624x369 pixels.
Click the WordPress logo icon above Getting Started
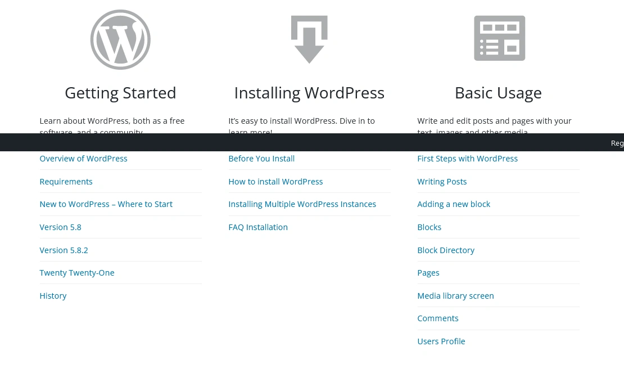[120, 39]
